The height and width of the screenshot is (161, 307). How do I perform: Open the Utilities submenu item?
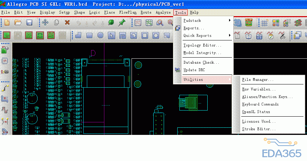(207, 80)
